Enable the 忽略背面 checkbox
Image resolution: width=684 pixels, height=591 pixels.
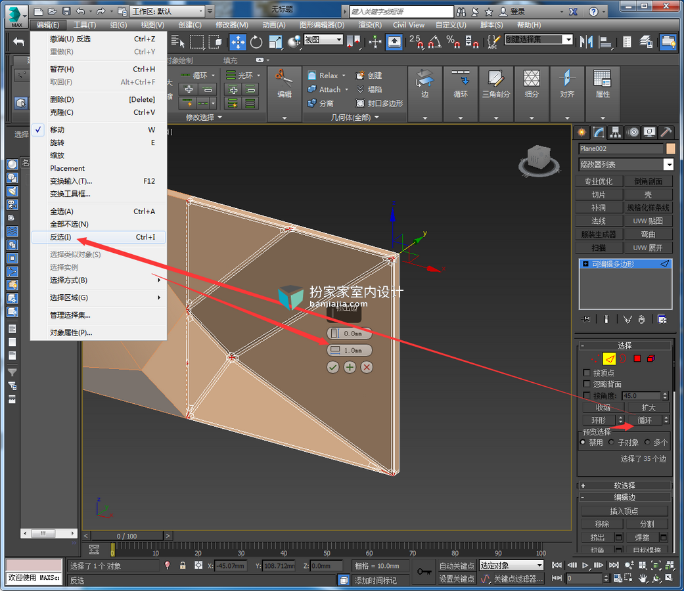(587, 384)
